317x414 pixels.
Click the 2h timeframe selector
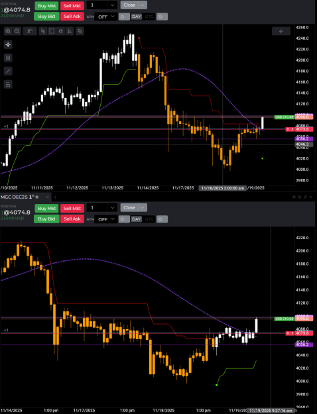point(30,31)
